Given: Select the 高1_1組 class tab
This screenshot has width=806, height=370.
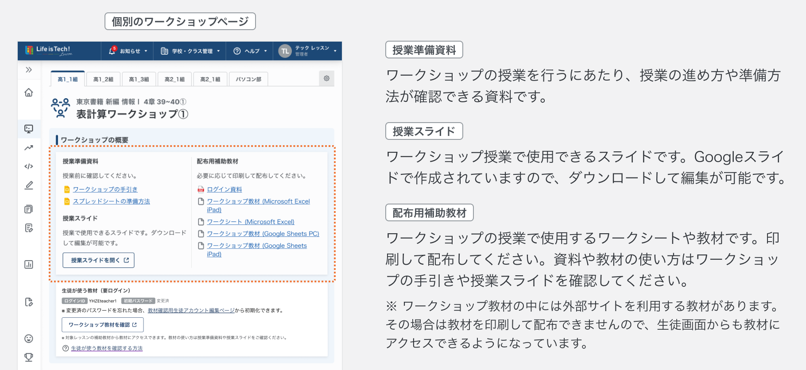Looking at the screenshot, I should [x=68, y=79].
